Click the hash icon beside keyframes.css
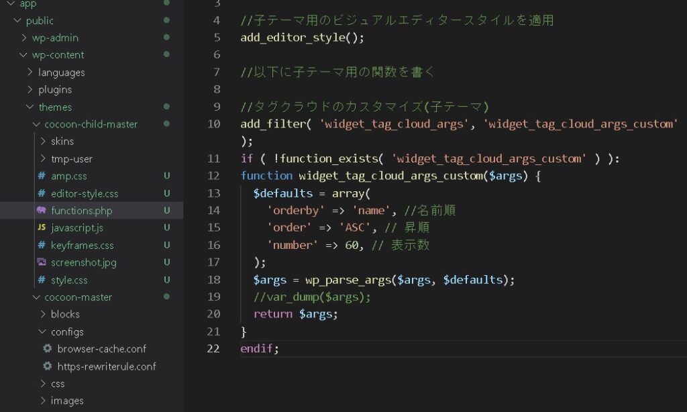The width and height of the screenshot is (687, 412). coord(42,246)
